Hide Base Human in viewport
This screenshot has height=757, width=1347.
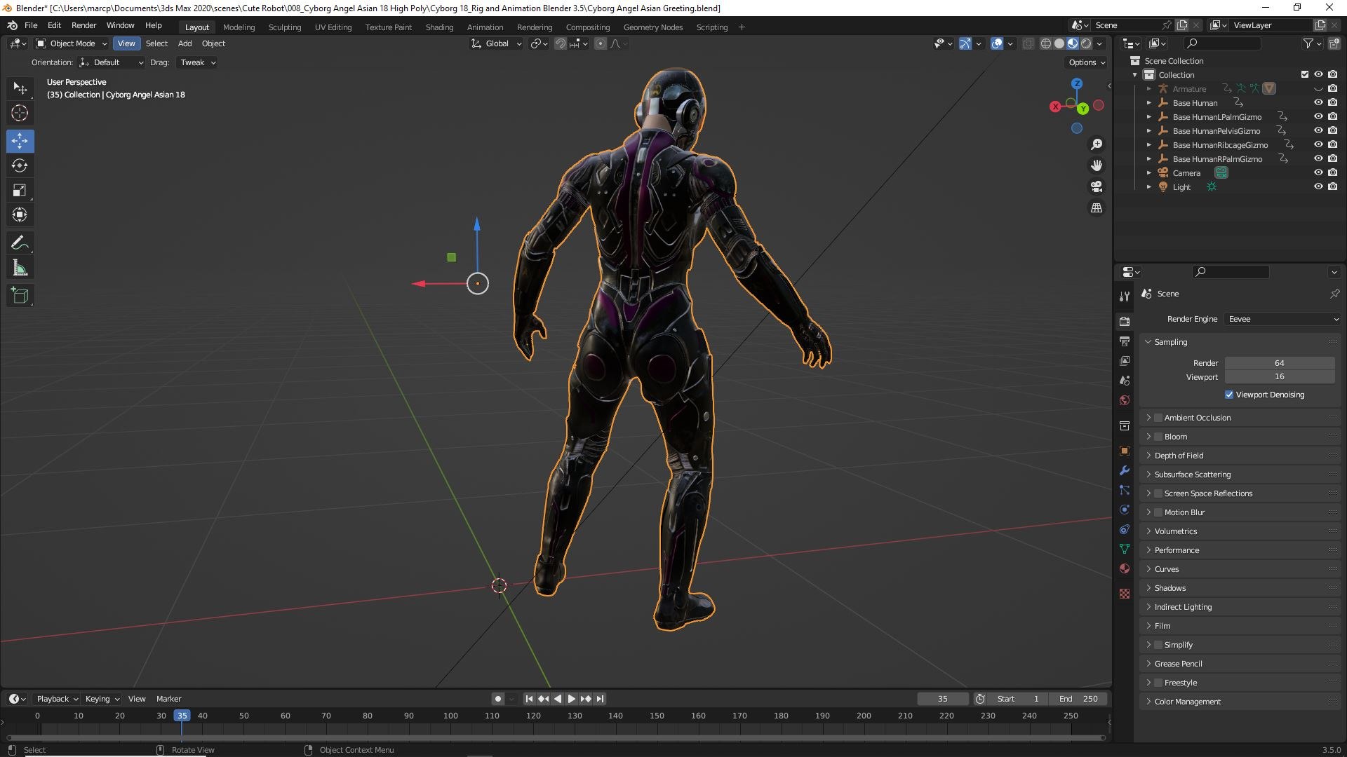pos(1318,102)
